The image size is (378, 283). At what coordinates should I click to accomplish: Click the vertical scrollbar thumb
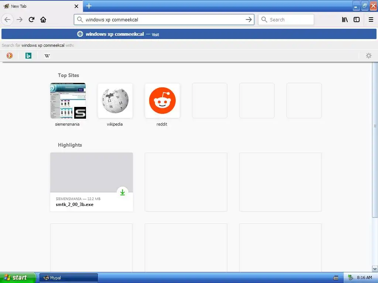(x=375, y=140)
